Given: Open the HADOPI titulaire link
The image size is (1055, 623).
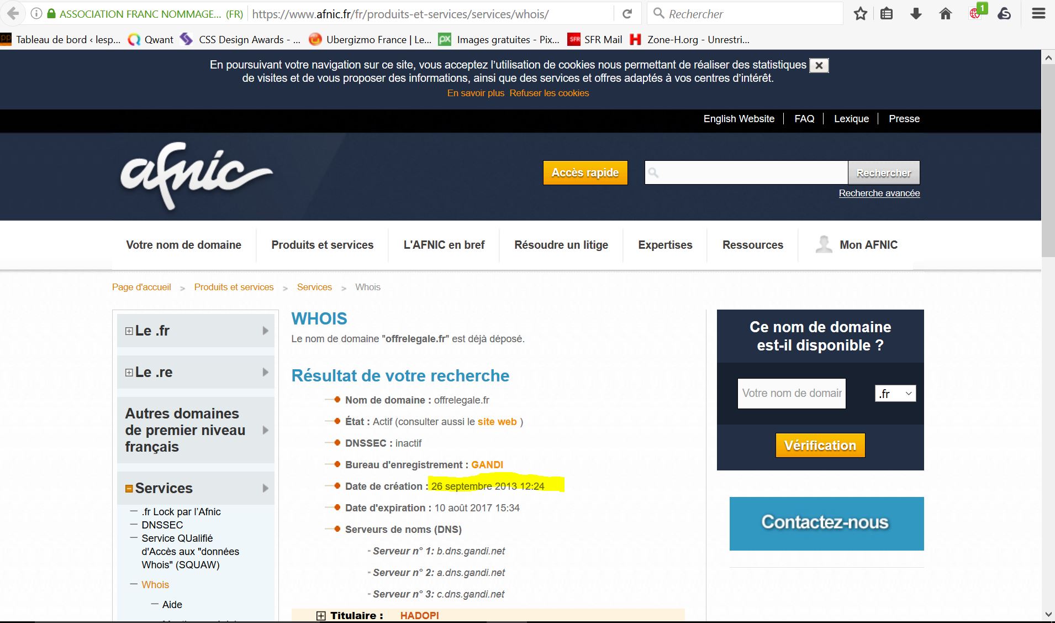Looking at the screenshot, I should coord(420,616).
